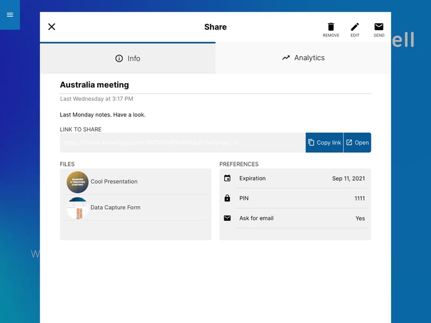Screen dimensions: 431x323
Task: Click the Ask for email envelope icon
Action: (227, 218)
